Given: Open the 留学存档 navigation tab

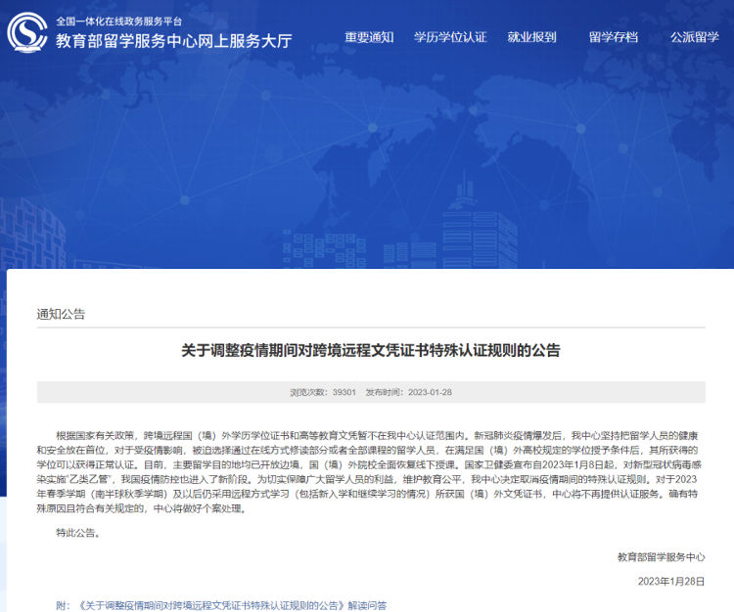Looking at the screenshot, I should [614, 37].
